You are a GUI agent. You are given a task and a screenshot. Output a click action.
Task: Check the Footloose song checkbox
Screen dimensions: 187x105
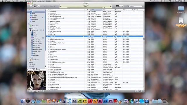[49, 79]
